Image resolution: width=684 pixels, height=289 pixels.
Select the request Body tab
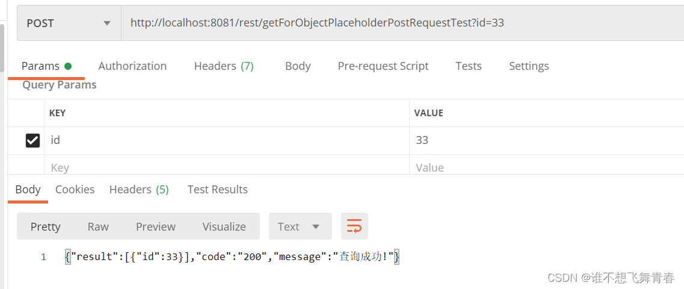tap(298, 66)
